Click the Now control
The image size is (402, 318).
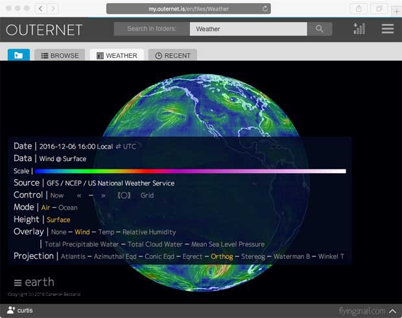[x=57, y=195]
